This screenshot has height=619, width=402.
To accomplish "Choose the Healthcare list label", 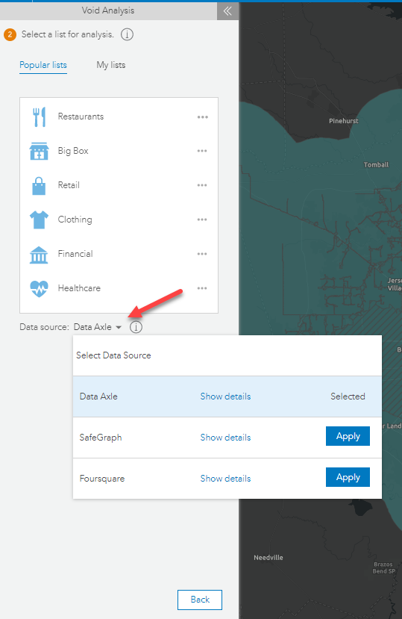I will 79,288.
